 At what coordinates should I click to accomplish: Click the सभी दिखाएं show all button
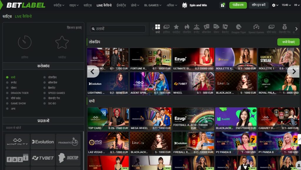coord(288,42)
